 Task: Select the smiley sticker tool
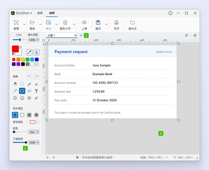click(x=22, y=98)
